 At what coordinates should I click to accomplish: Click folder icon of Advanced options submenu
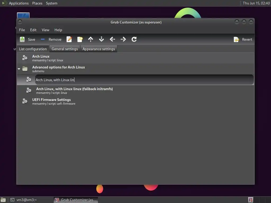[x=25, y=69]
